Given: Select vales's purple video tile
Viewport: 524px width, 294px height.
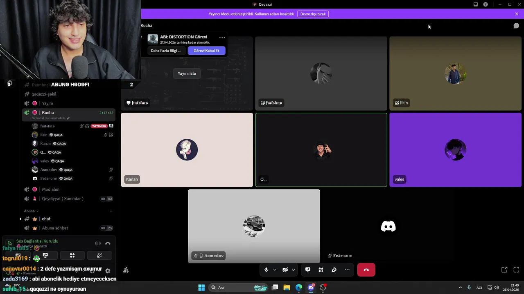Looking at the screenshot, I should [455, 150].
